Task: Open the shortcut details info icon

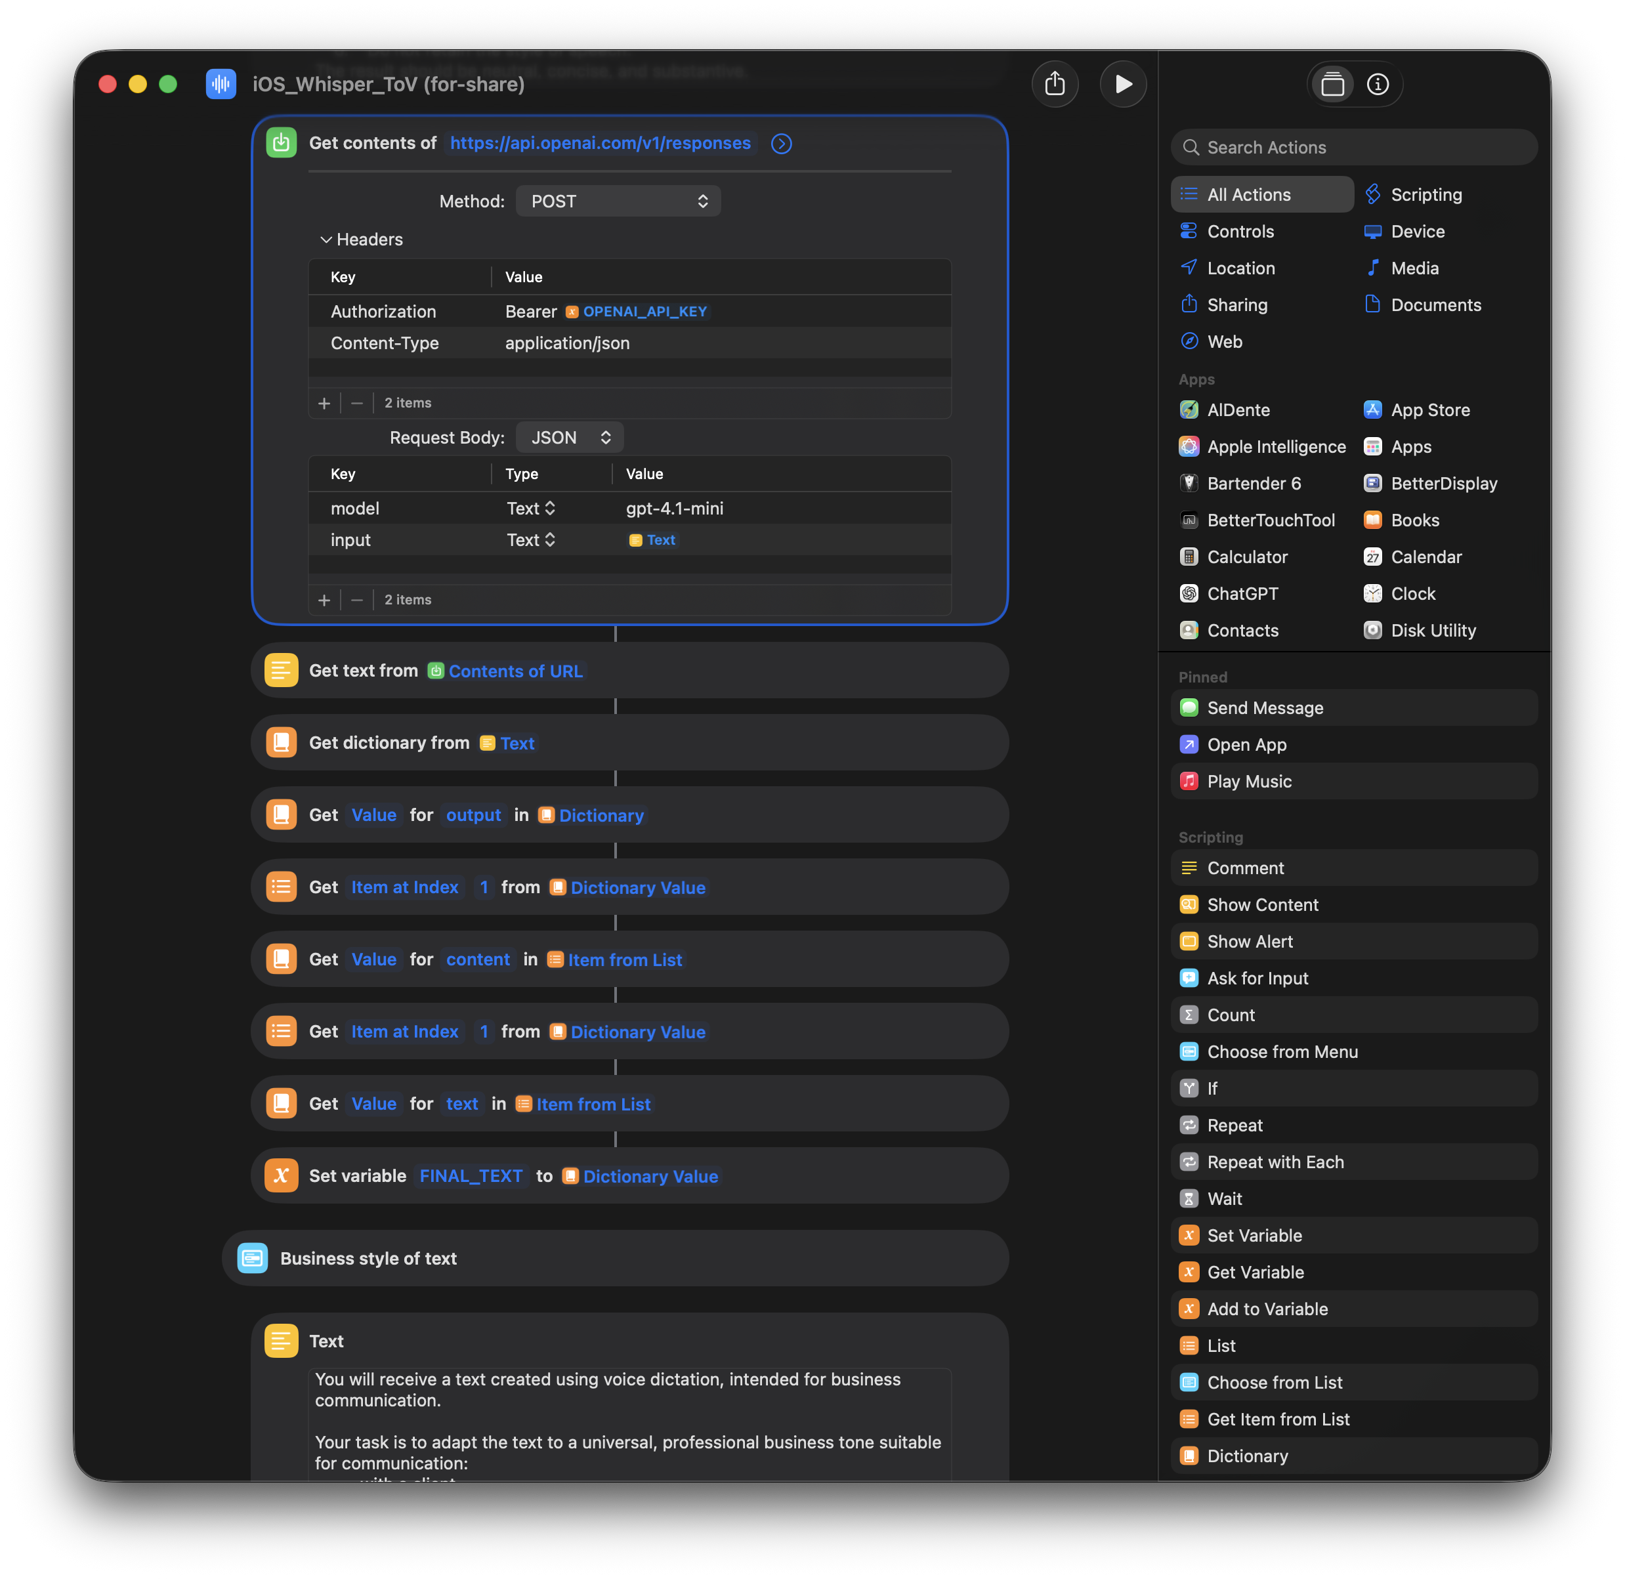Action: 1378,84
